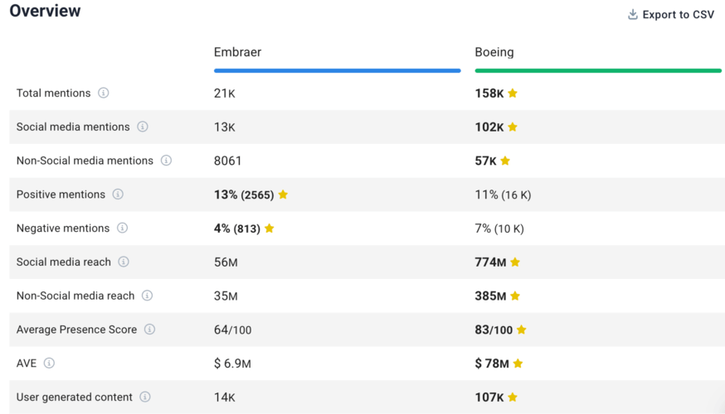Click Embraer value 8061

click(x=227, y=161)
